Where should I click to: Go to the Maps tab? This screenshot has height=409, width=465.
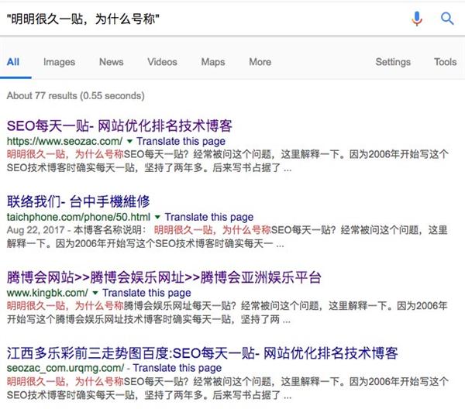pos(213,62)
